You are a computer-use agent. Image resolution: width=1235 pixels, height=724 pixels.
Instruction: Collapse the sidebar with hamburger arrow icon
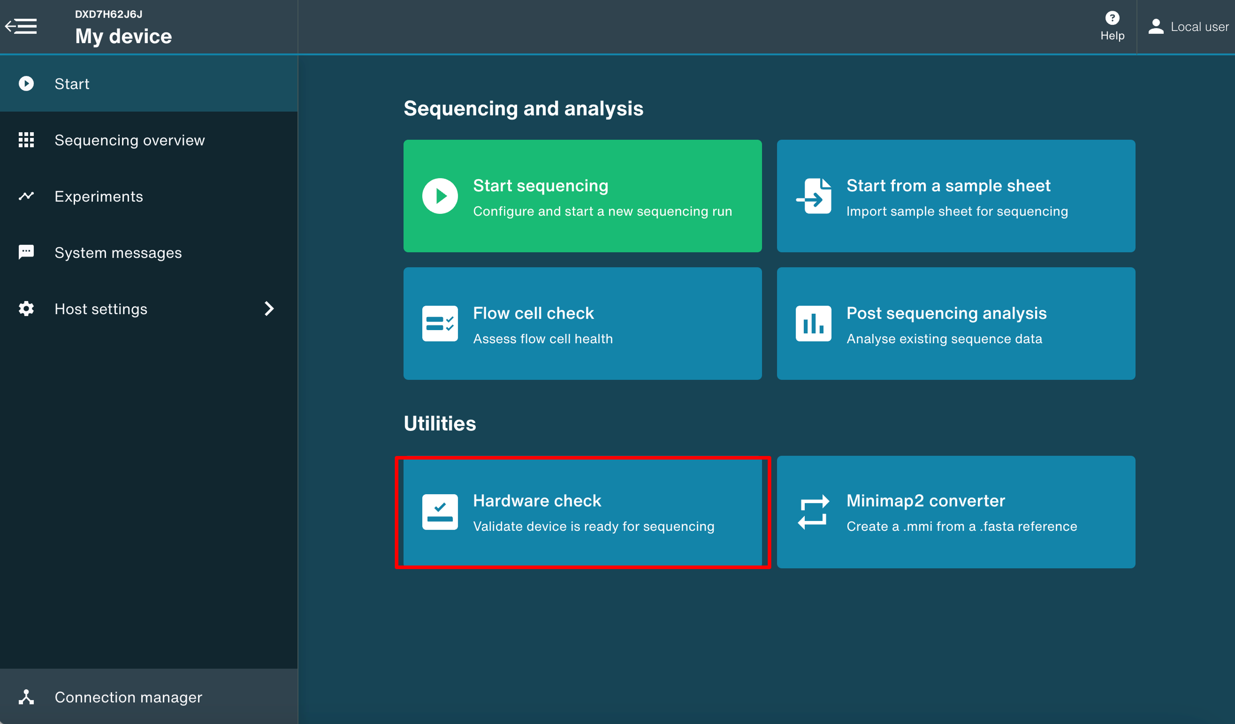pos(21,26)
